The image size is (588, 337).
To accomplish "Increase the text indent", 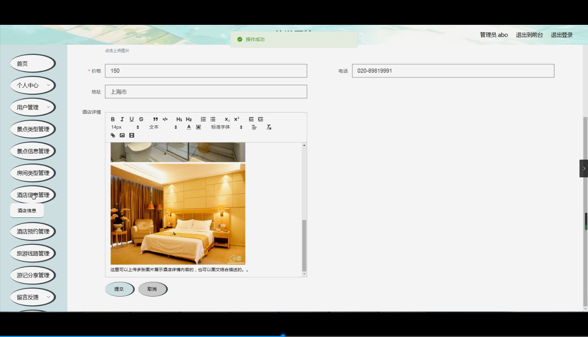I will [x=261, y=119].
